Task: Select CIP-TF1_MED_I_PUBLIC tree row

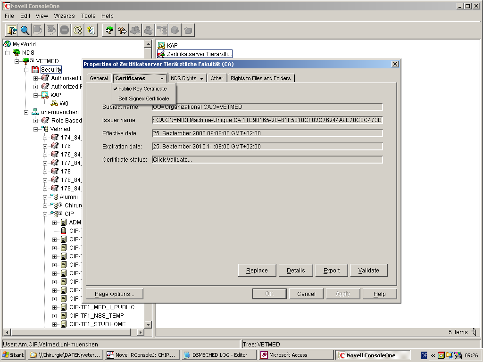Action: coord(102,307)
